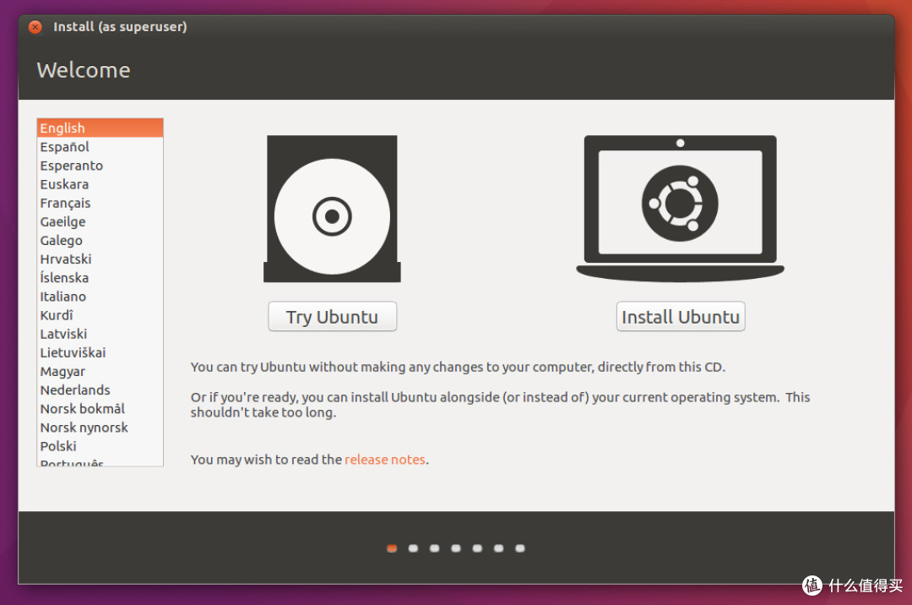Choose Français from the language list
912x605 pixels.
pyautogui.click(x=100, y=203)
